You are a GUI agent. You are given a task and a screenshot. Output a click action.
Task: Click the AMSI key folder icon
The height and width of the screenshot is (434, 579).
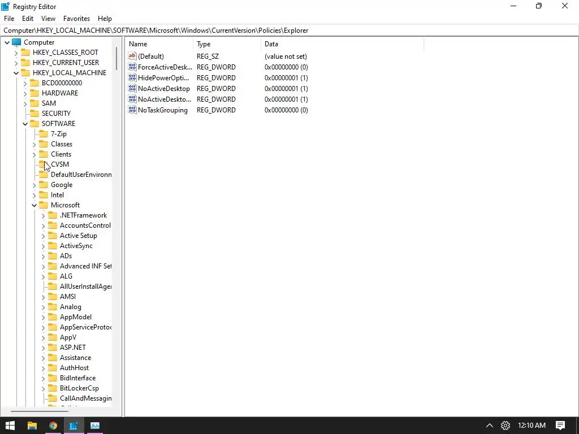point(53,296)
